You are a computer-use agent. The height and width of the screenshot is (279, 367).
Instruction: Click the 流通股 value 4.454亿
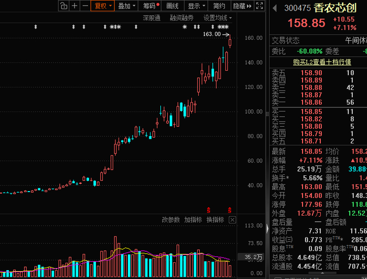click(309, 266)
